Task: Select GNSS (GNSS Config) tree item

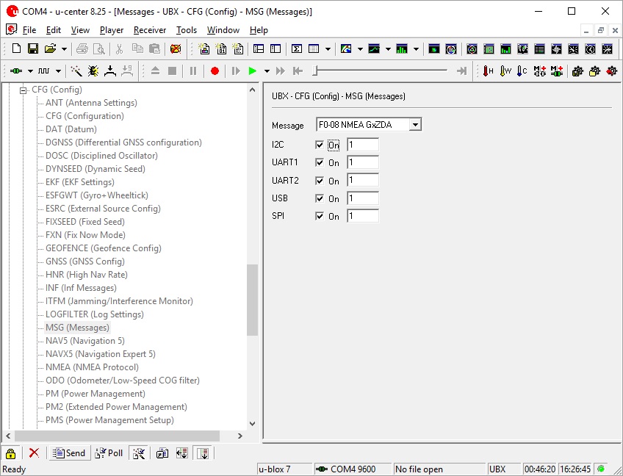Action: tap(85, 262)
